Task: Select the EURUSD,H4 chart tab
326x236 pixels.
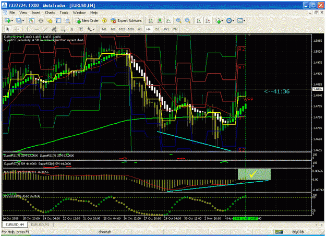Action: tap(15, 225)
